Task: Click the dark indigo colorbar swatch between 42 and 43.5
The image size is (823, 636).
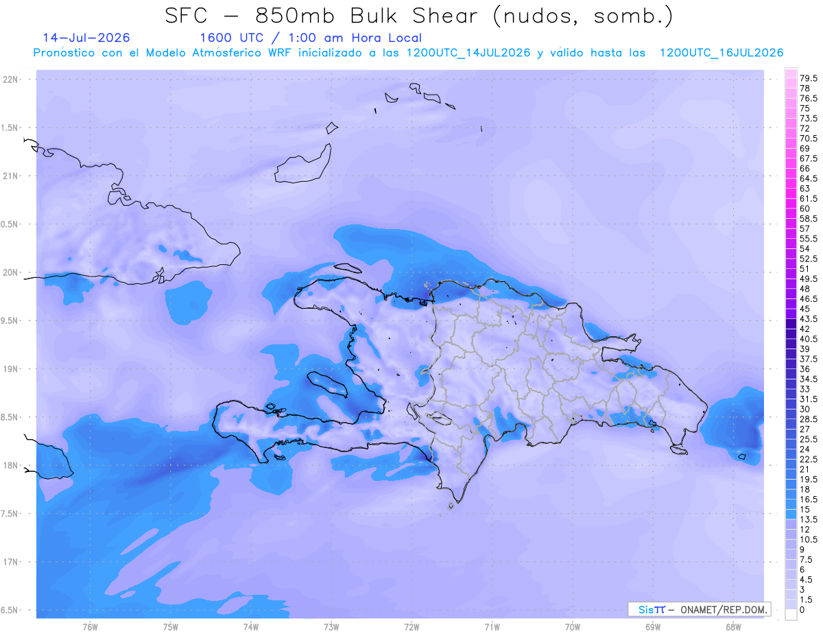Action: (x=791, y=324)
